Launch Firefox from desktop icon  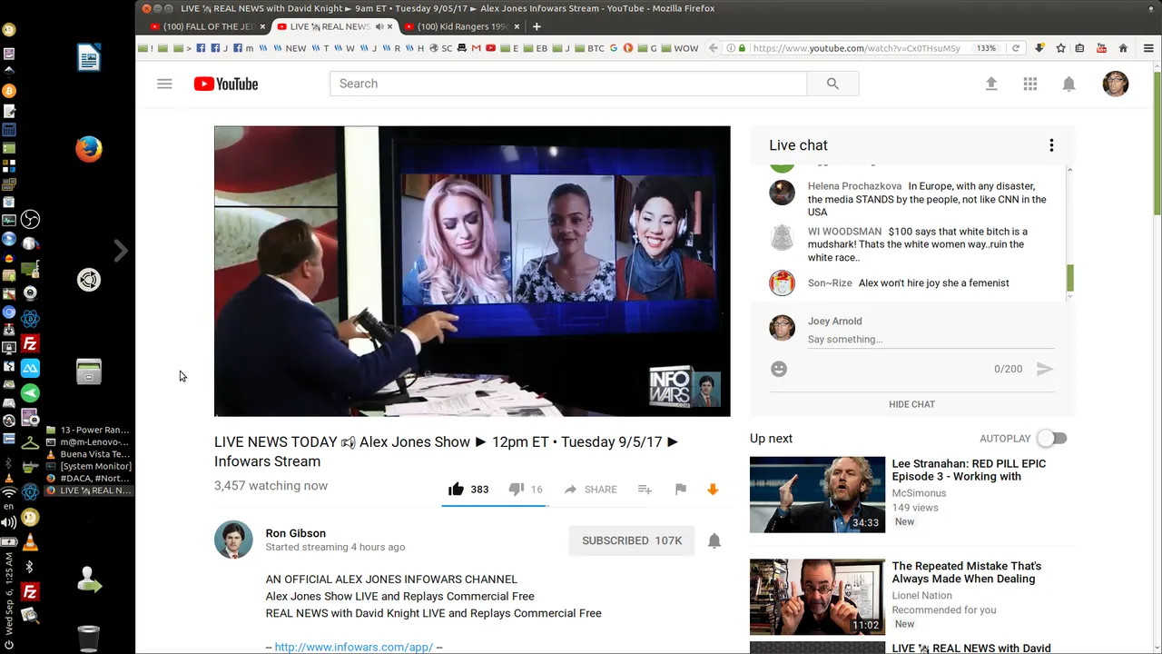tap(89, 148)
